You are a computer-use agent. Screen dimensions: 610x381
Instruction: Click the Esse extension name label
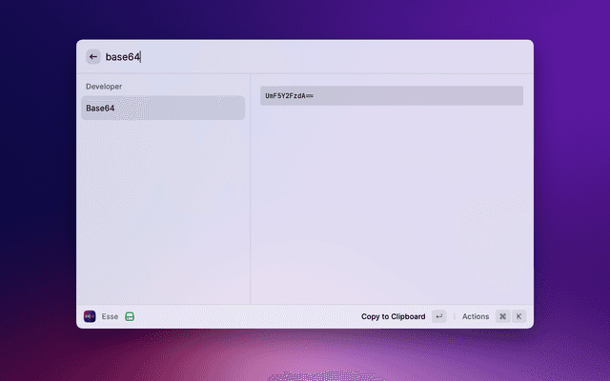tap(110, 316)
